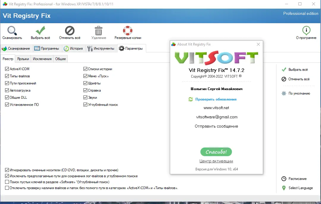The height and width of the screenshot is (204, 321).
Task: Click the Сканировать magnifier toolbar icon
Action: (12, 31)
